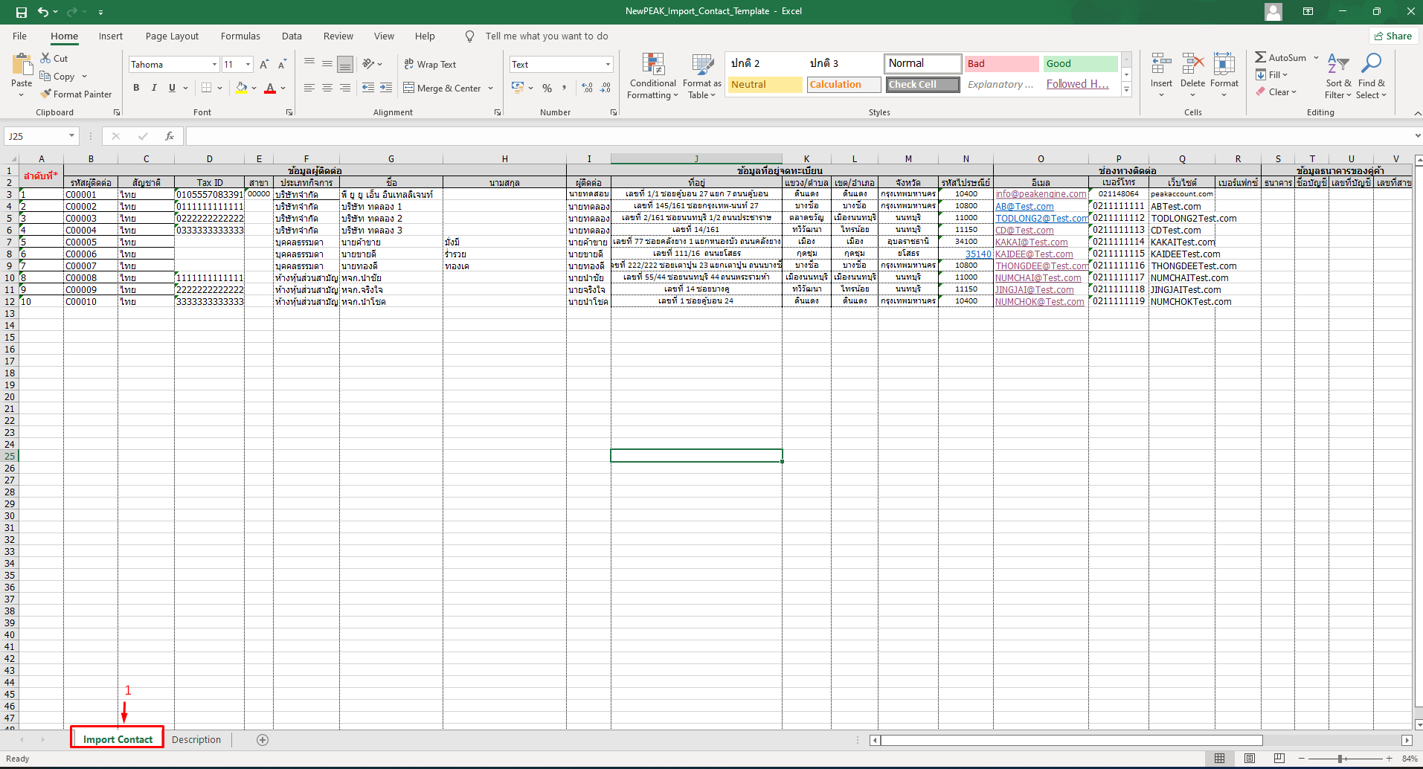Click the Paste clipboard icon

(x=22, y=65)
